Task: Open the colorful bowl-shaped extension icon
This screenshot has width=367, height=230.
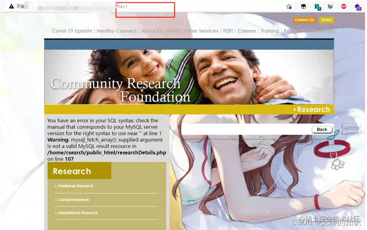Action: point(330,6)
